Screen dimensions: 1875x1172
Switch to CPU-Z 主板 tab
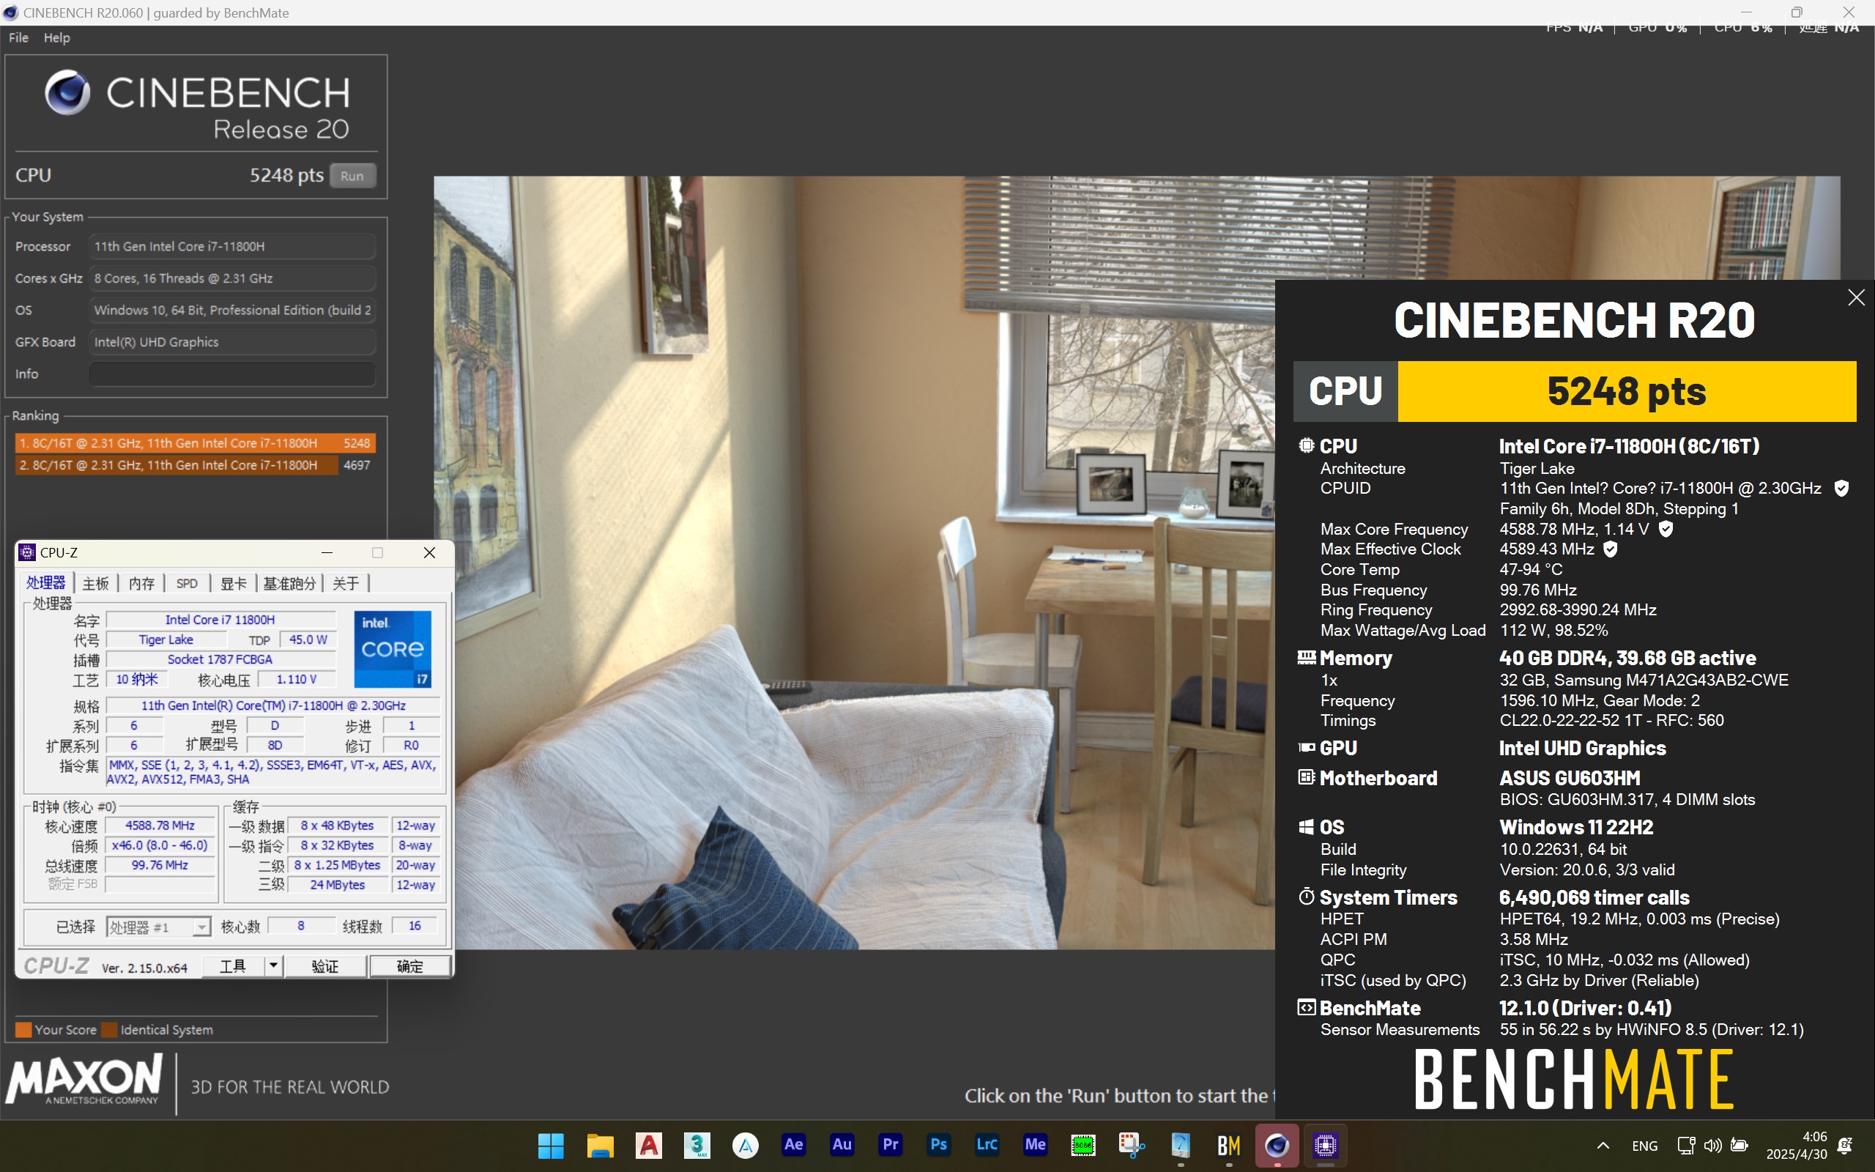click(x=96, y=583)
